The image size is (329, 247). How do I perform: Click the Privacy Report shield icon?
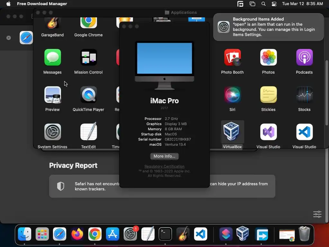click(x=61, y=186)
